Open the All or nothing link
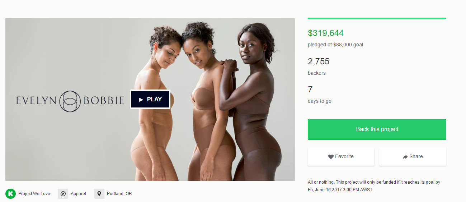466x202 pixels. 321,182
